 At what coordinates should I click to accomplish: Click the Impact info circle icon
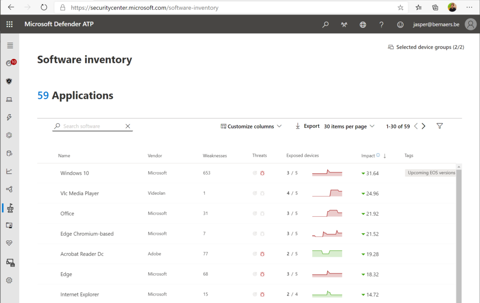coord(378,155)
